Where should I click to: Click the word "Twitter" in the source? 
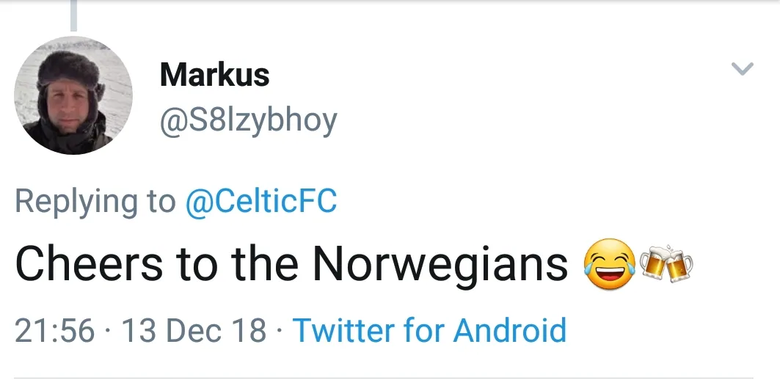344,331
